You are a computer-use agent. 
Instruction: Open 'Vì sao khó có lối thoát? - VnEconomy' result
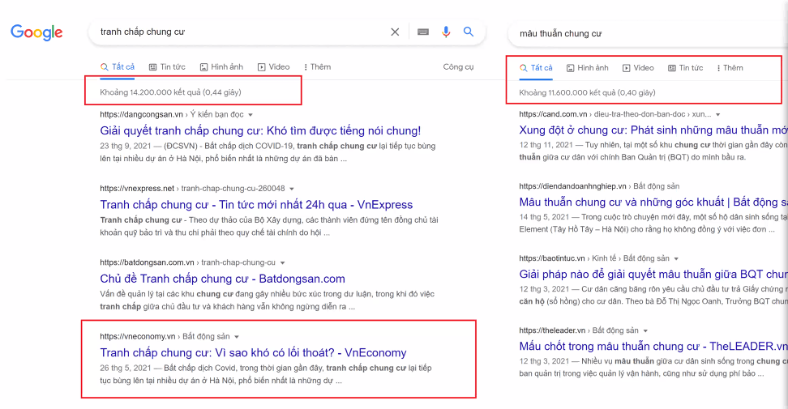[x=253, y=353]
